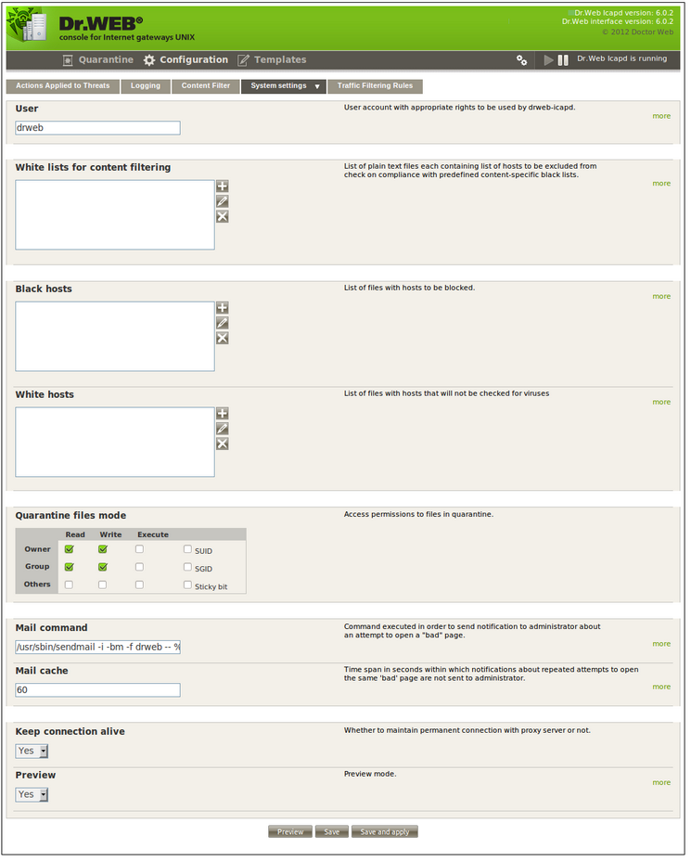Viewport: 691px width, 861px height.
Task: Toggle Group Write permission checkbox
Action: click(x=103, y=567)
